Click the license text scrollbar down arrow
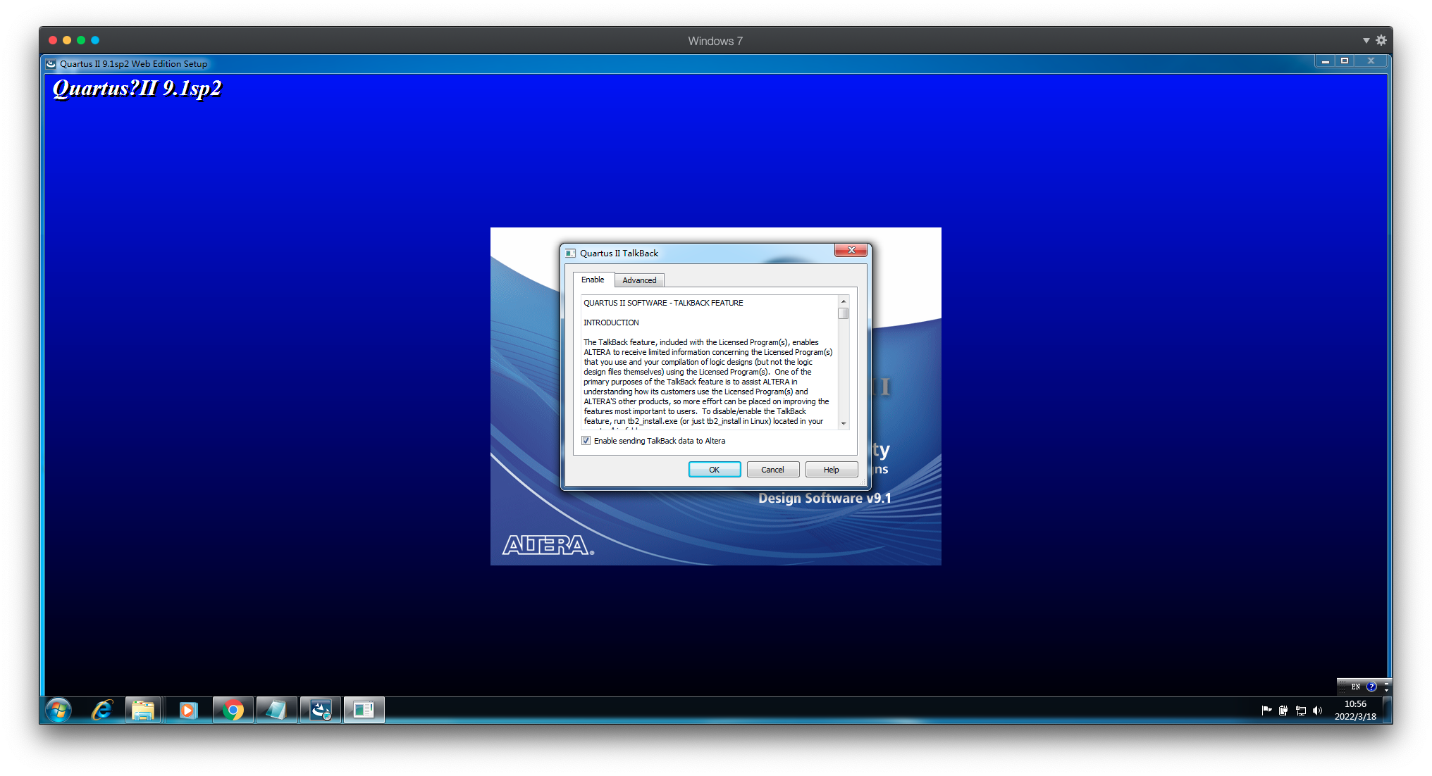 coord(844,423)
